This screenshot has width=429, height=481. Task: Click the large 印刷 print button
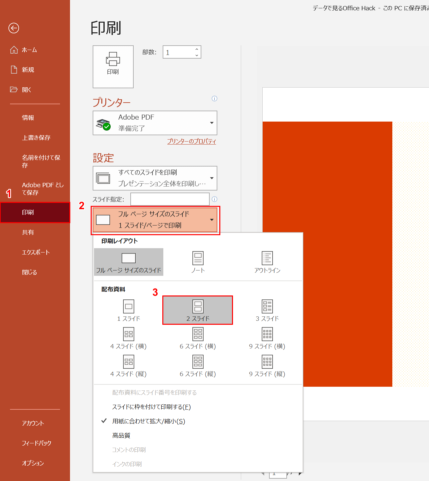[x=113, y=67]
